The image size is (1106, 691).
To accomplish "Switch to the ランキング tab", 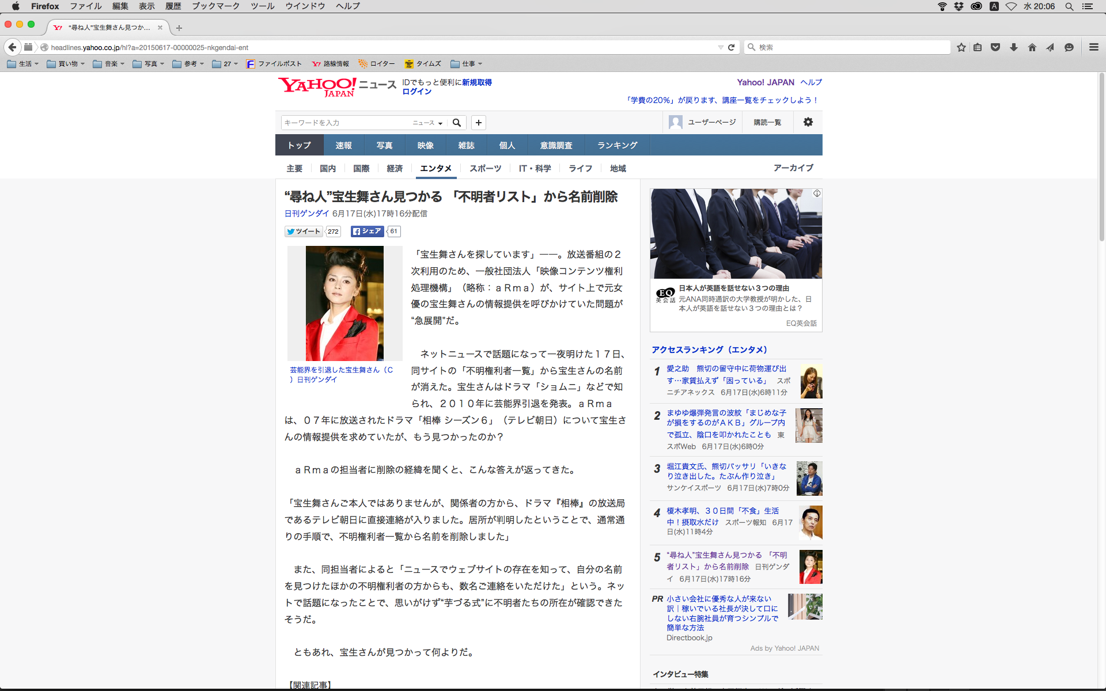I will point(617,145).
